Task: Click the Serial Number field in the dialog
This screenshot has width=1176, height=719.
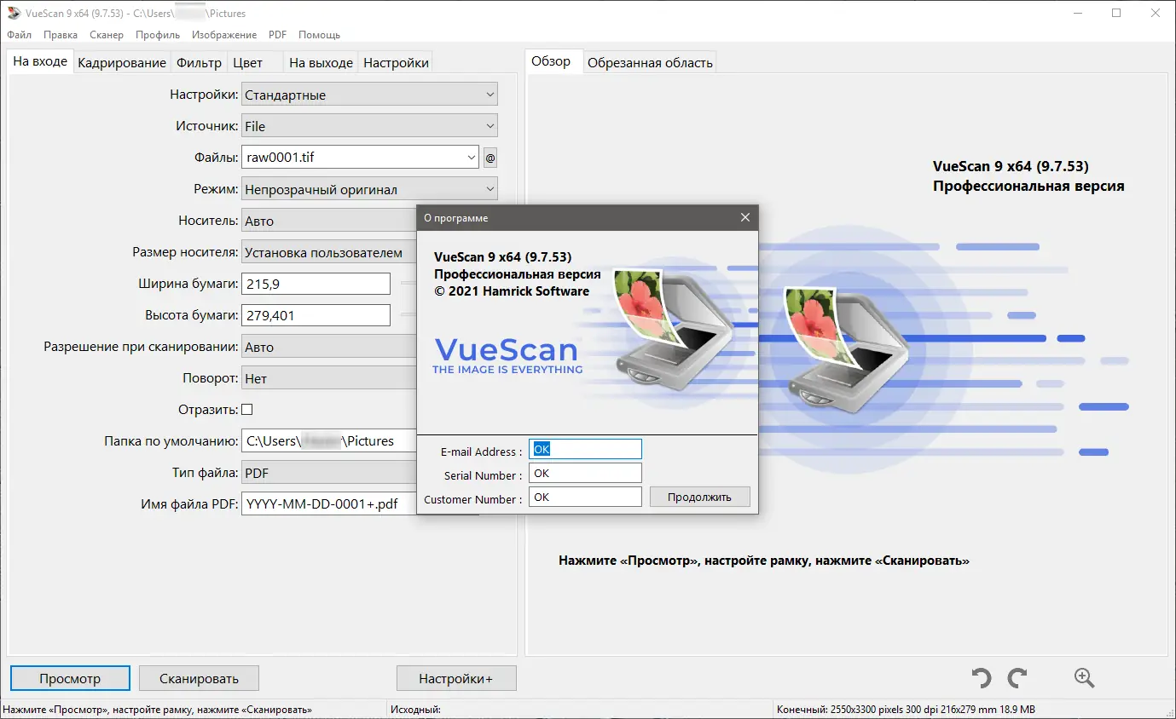Action: point(585,473)
